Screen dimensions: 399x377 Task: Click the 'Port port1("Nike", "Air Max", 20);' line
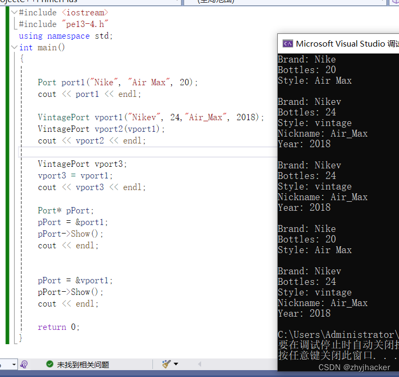pyautogui.click(x=118, y=83)
